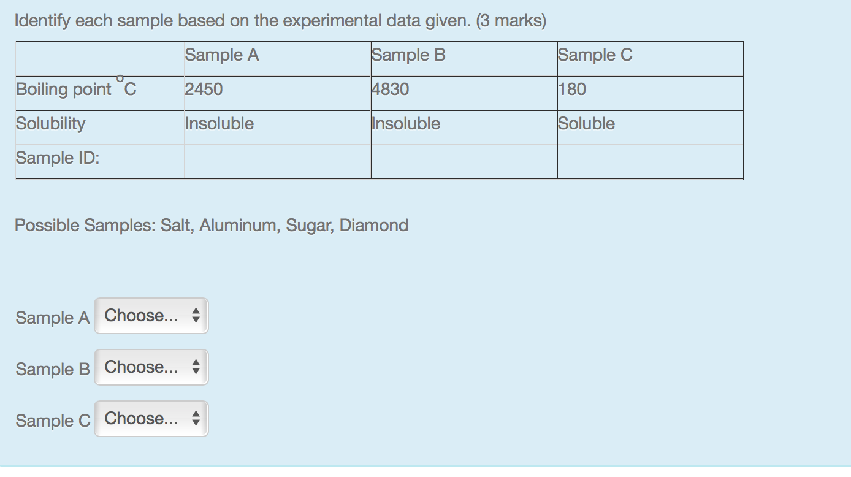Click the empty Sample ID cell under Sample A
The image size is (851, 477).
point(277,162)
